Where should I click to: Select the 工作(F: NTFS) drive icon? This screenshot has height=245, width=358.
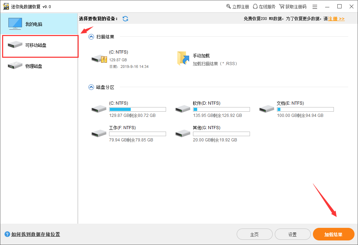pyautogui.click(x=99, y=133)
